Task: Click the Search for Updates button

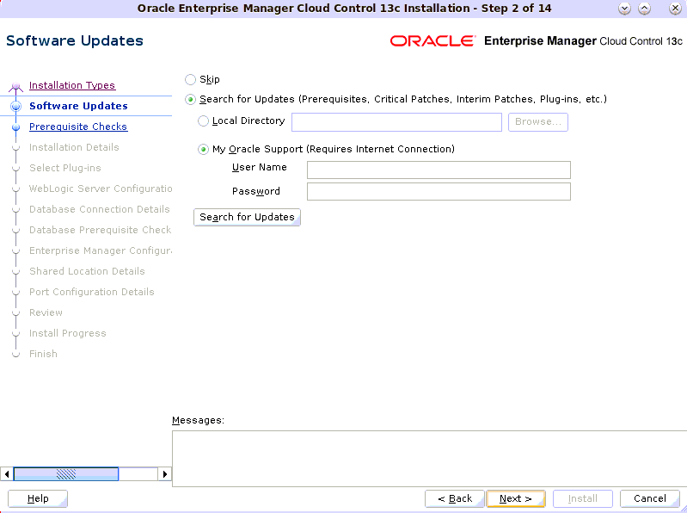Action: click(x=247, y=217)
